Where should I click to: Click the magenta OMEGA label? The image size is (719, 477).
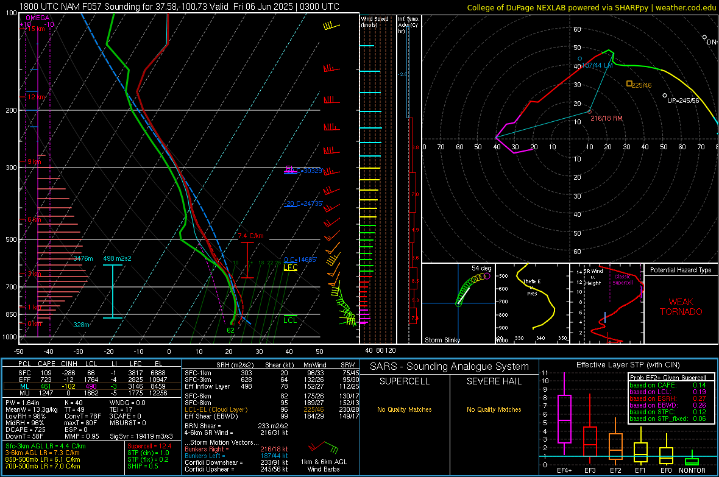point(38,18)
